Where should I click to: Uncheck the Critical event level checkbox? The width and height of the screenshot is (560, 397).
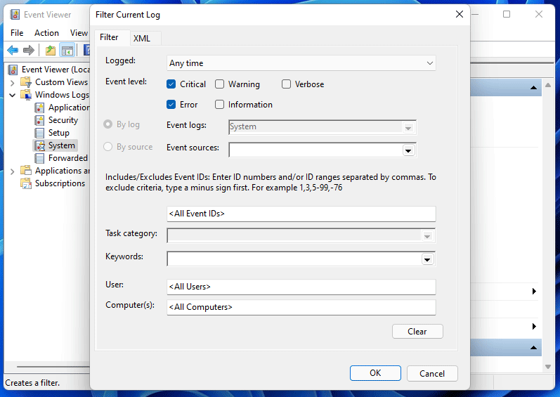coord(171,84)
